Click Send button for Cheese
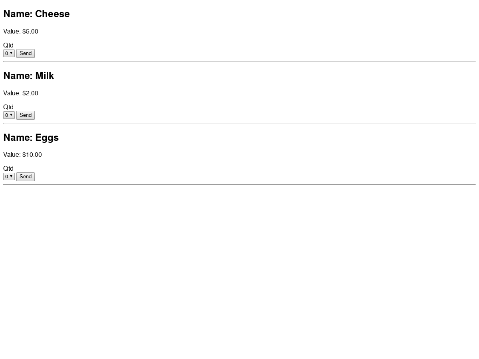 tap(26, 53)
